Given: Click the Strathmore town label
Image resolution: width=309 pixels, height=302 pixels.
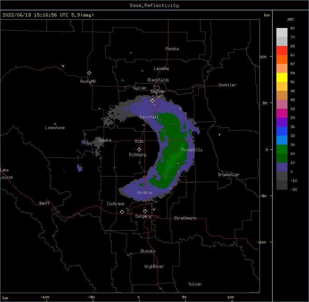Looking at the screenshot, I should tap(185, 218).
